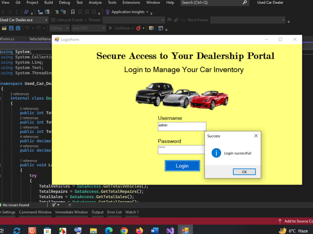Click the Application Insights lightbulb icon

point(108,12)
